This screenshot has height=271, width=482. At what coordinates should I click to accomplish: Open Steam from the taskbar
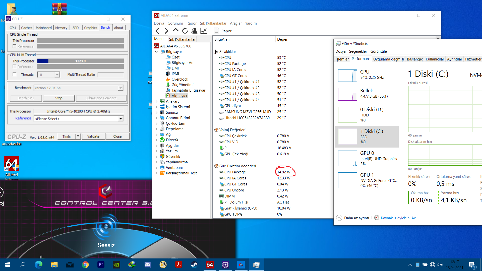194,264
